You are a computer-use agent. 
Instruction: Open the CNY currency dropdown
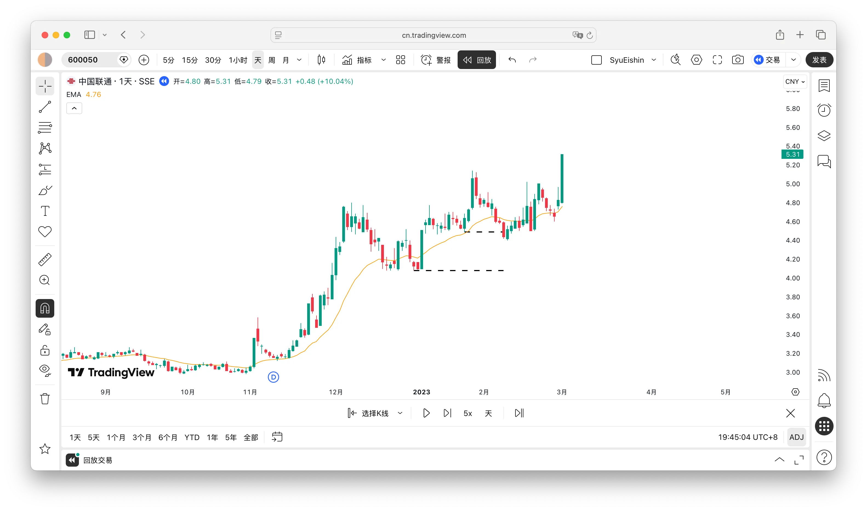click(795, 82)
